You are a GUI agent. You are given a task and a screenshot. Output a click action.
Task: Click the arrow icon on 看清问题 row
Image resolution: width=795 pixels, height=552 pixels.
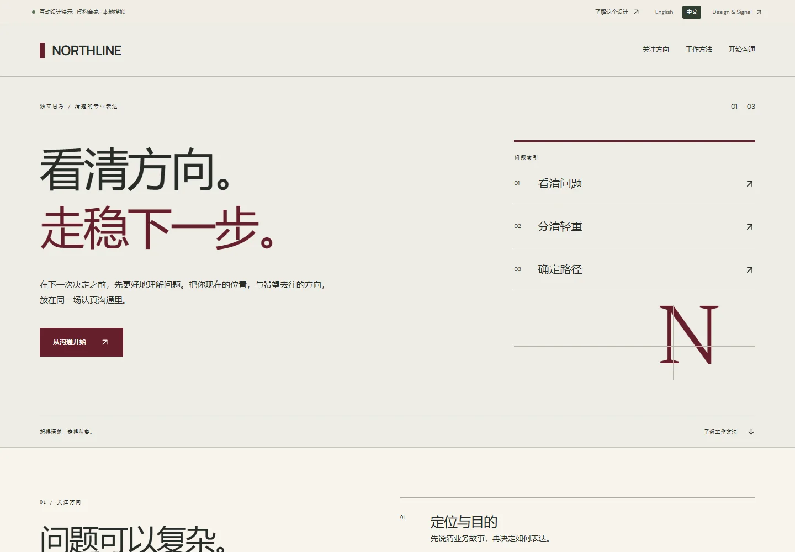750,184
